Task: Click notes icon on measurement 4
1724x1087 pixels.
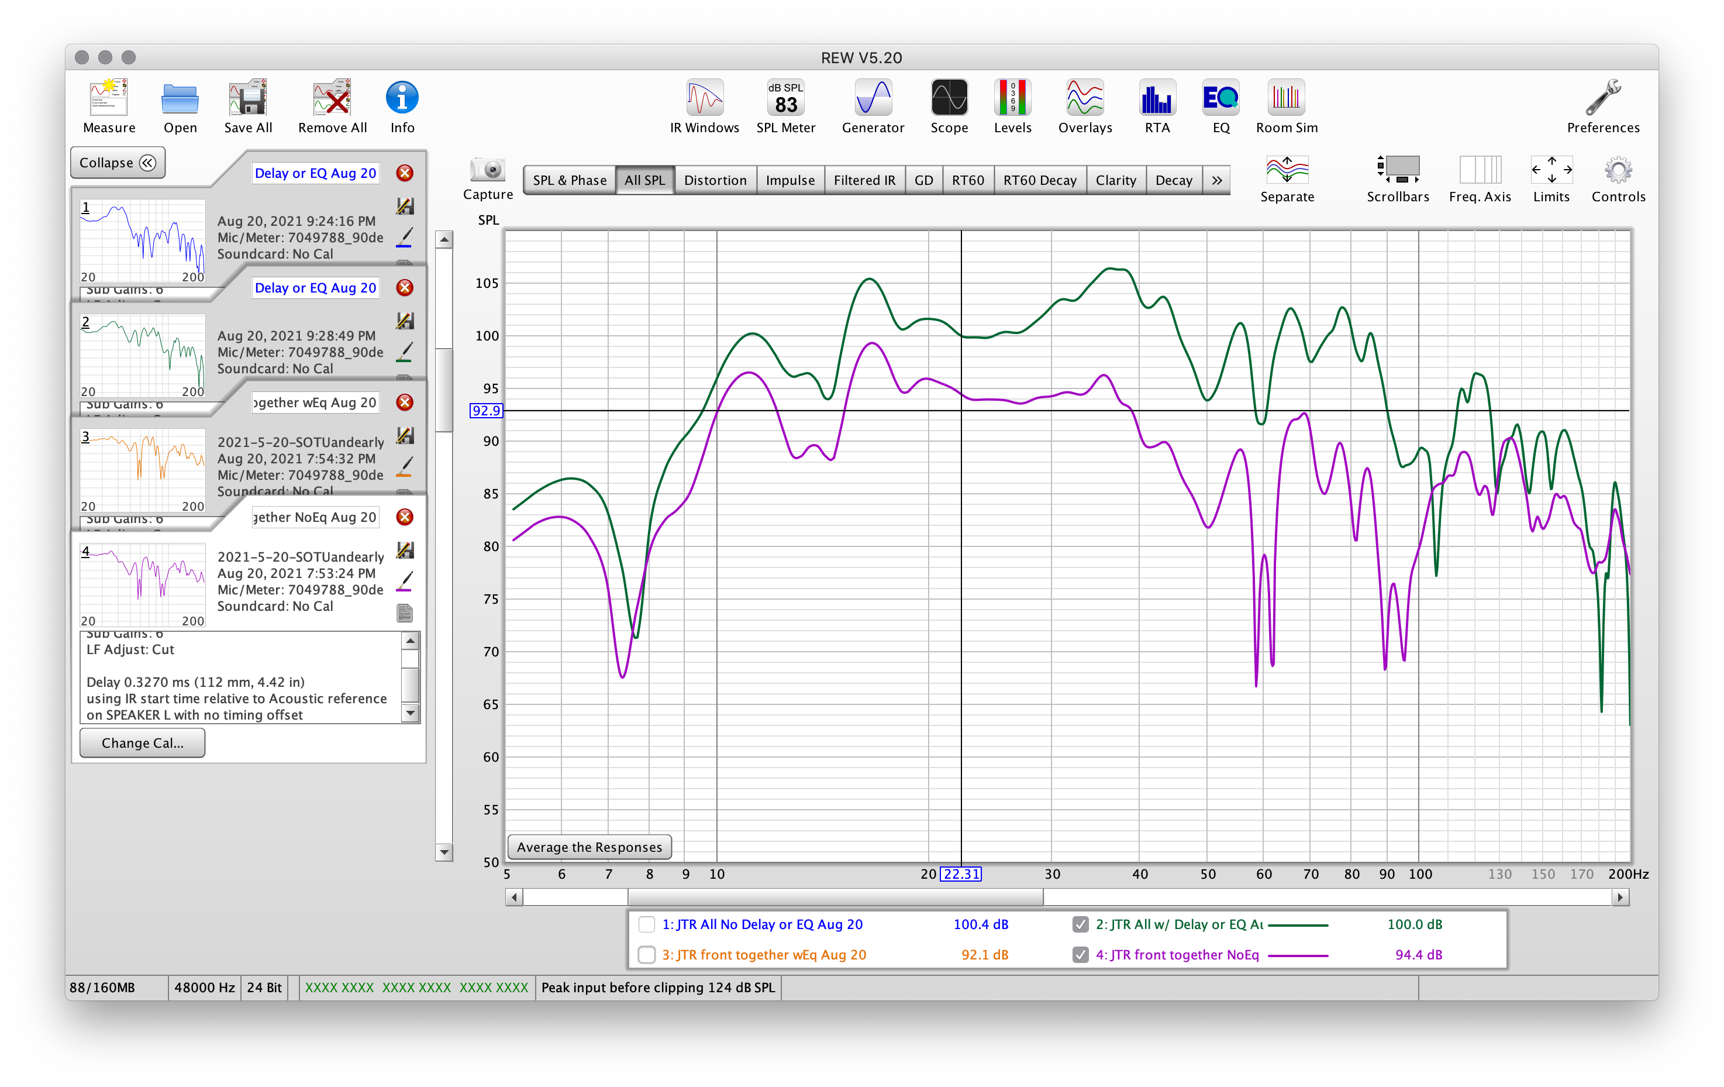Action: coord(405,613)
